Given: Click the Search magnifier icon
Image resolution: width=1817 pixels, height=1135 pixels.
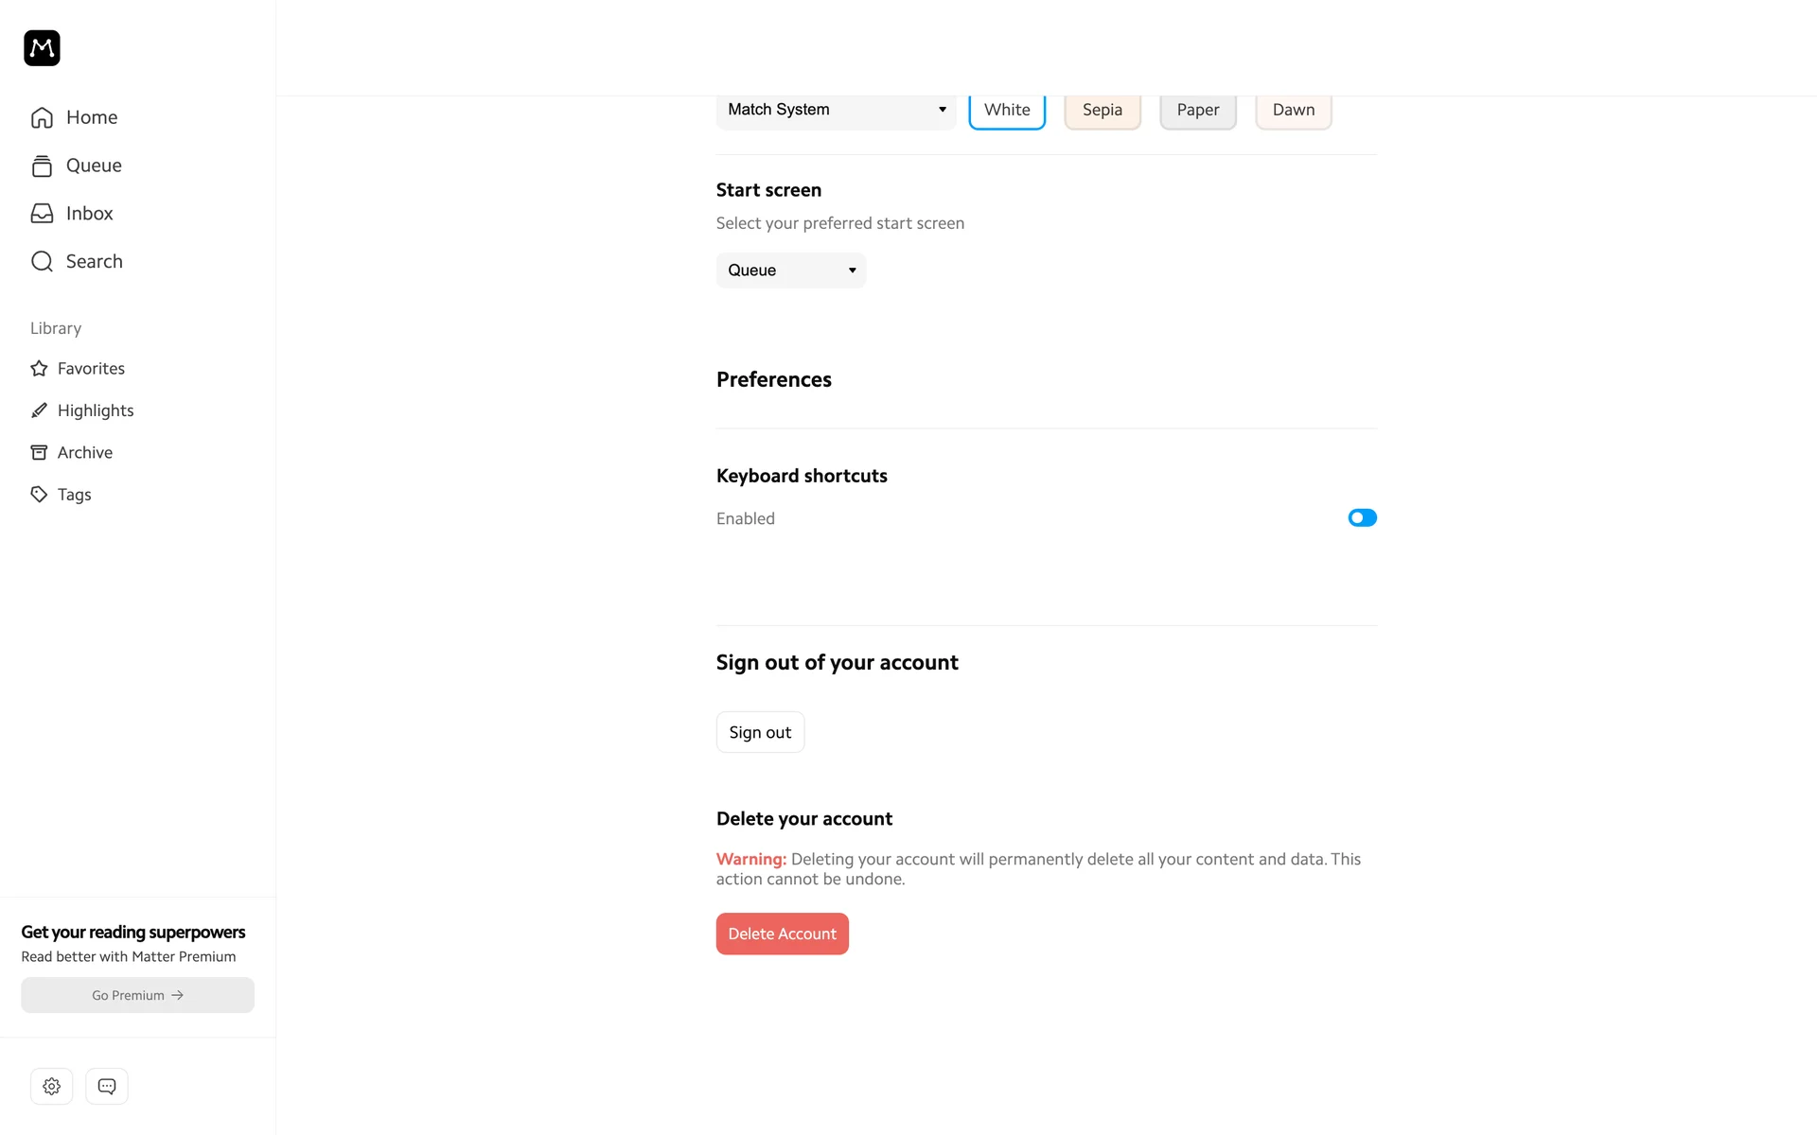Looking at the screenshot, I should click(x=42, y=261).
